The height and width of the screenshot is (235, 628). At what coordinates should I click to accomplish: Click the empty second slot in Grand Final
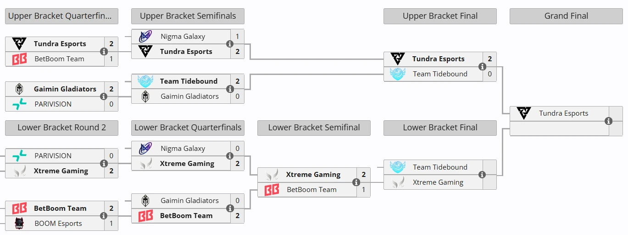click(x=560, y=128)
